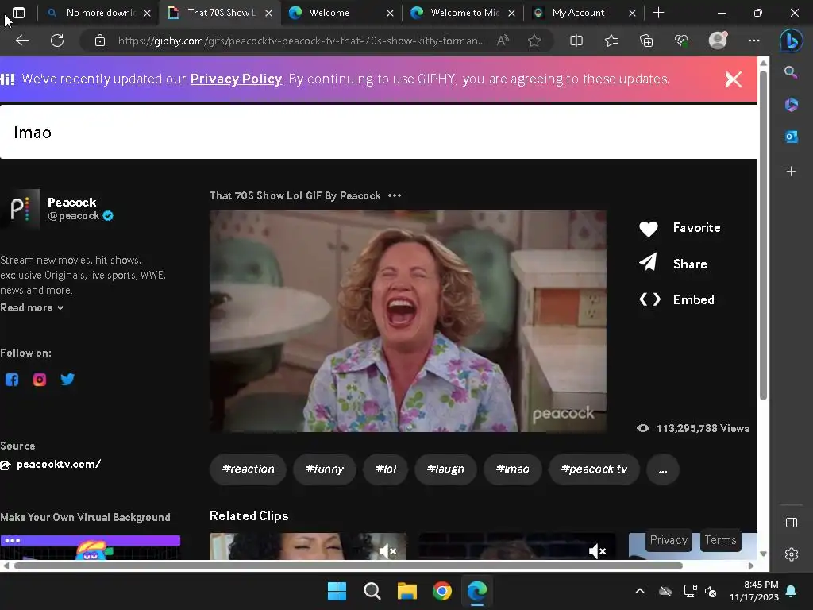
Task: Show hidden system tray icons
Action: pos(640,591)
